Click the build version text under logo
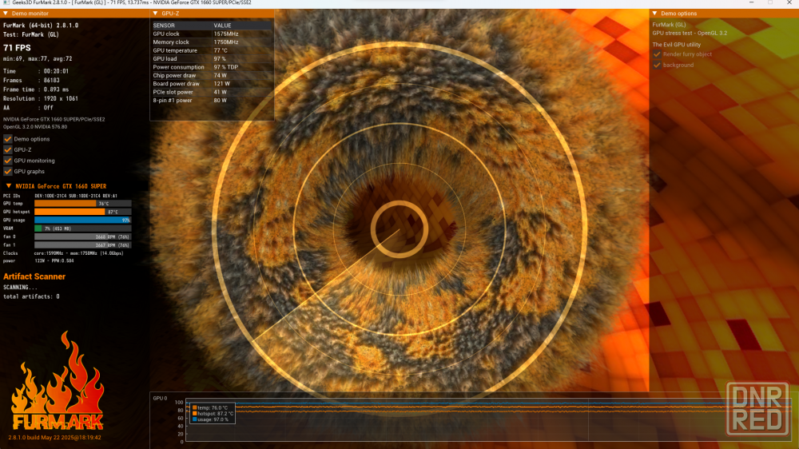 click(x=54, y=437)
